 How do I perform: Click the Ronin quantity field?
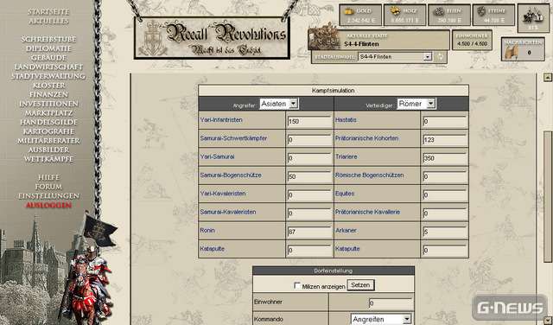click(309, 232)
